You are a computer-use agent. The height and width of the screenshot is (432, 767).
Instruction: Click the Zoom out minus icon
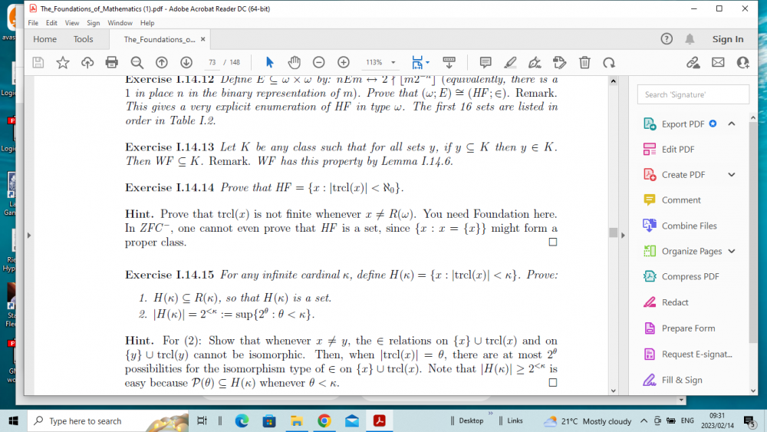pyautogui.click(x=319, y=62)
